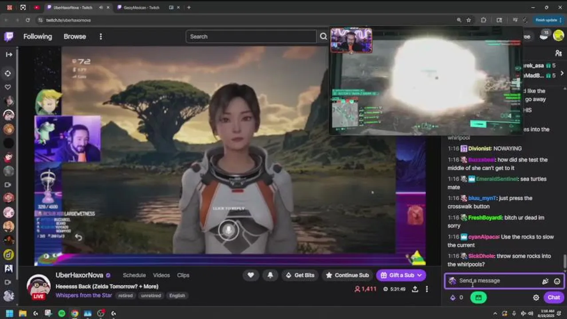Open the Twitch home logo
567x319 pixels.
pyautogui.click(x=9, y=36)
